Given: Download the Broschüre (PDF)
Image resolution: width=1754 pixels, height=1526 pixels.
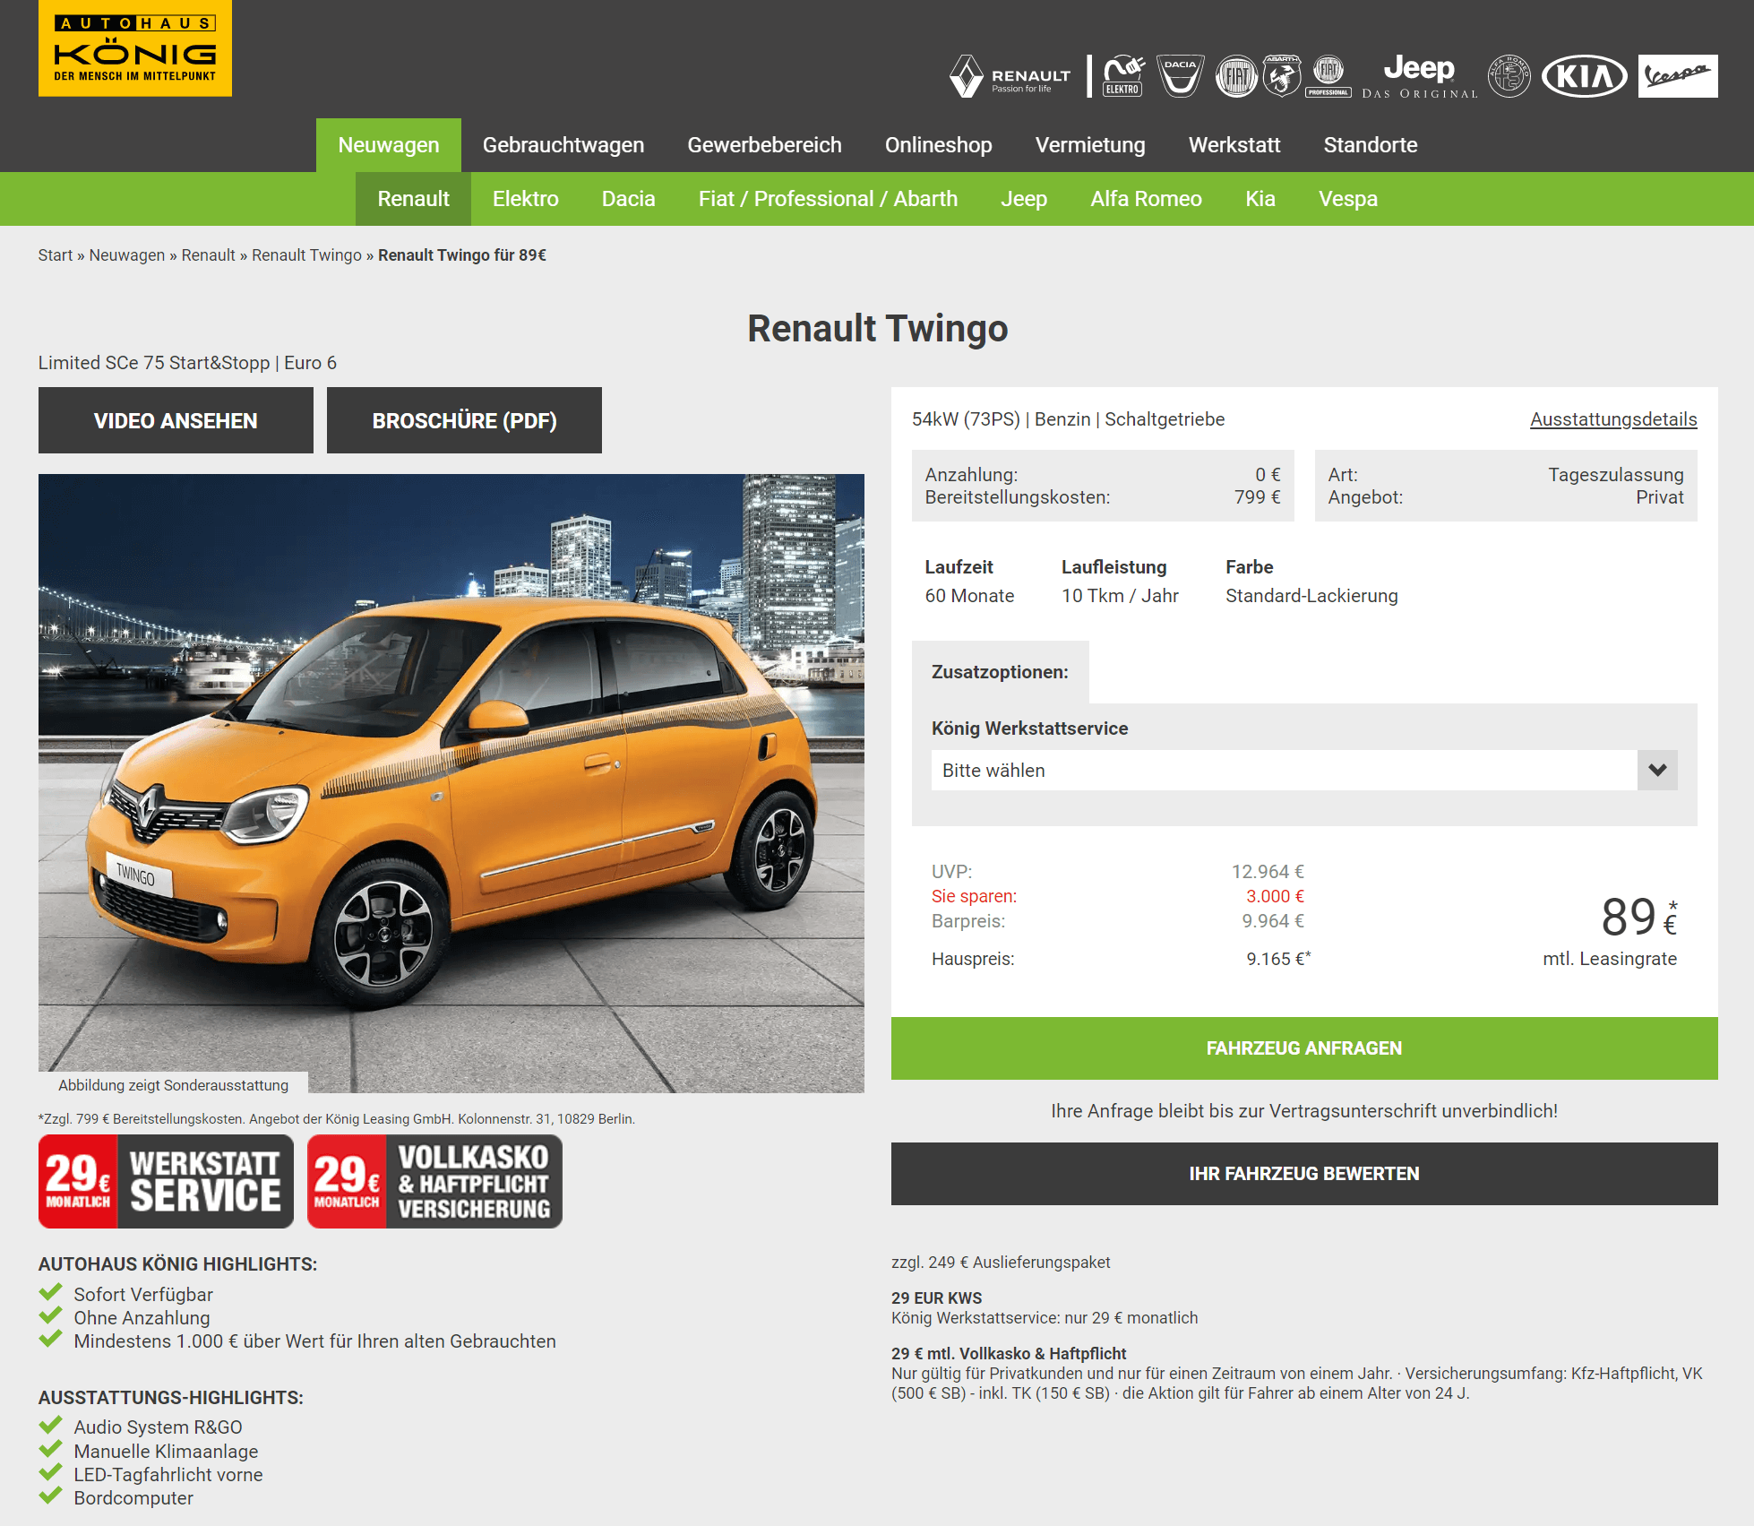Looking at the screenshot, I should pos(464,420).
